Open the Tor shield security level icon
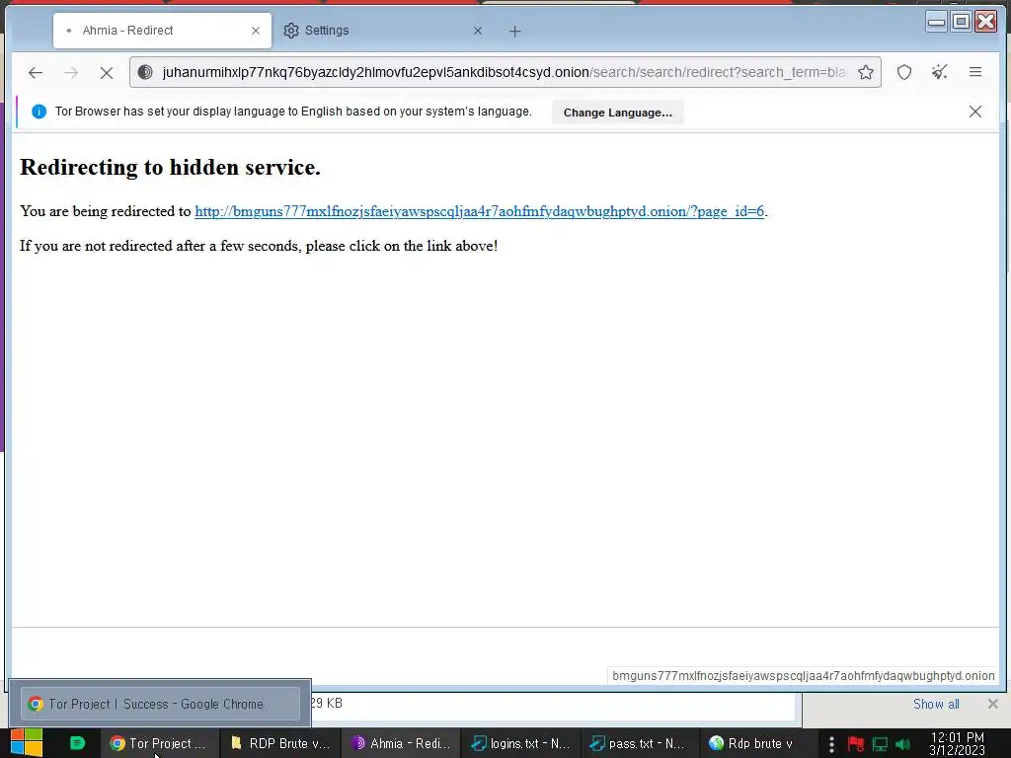Screen dimensions: 1011x758 [x=904, y=72]
